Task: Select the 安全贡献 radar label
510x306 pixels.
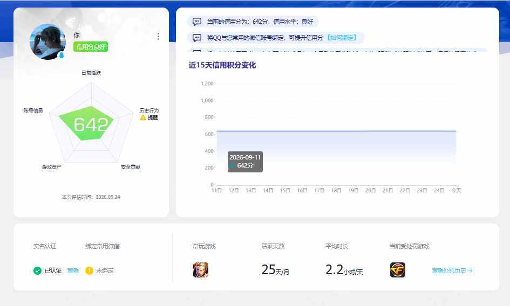Action: coord(131,167)
